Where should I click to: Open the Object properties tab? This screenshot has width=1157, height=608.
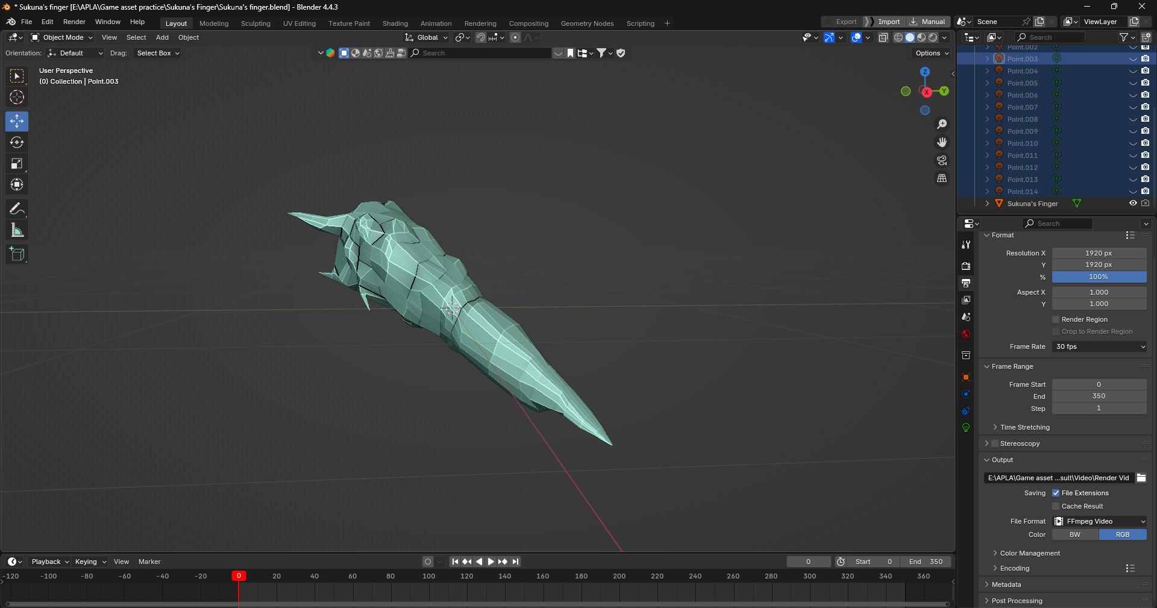[966, 377]
